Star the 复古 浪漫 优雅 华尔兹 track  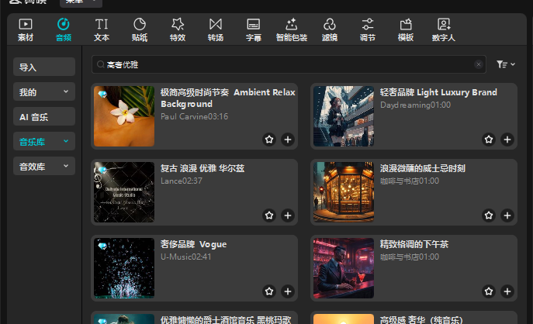click(269, 215)
